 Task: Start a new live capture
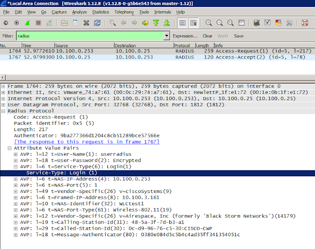(x=28, y=23)
